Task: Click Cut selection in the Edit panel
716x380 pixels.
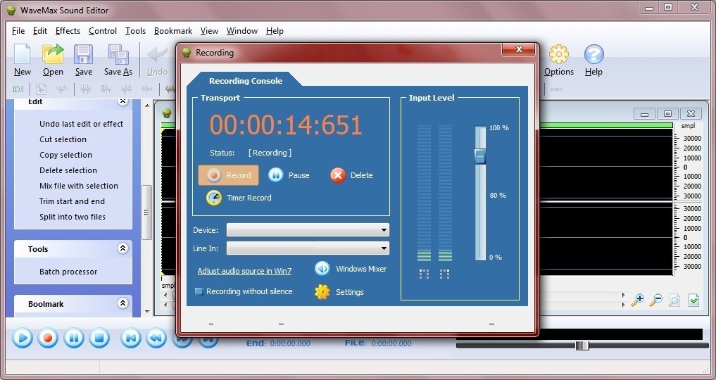Action: 63,139
